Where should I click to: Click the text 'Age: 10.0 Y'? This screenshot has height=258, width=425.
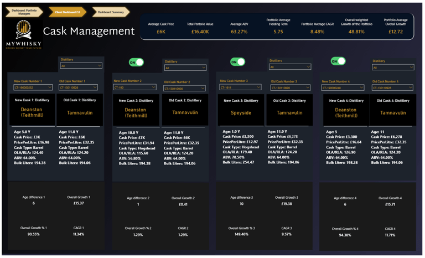128,133
